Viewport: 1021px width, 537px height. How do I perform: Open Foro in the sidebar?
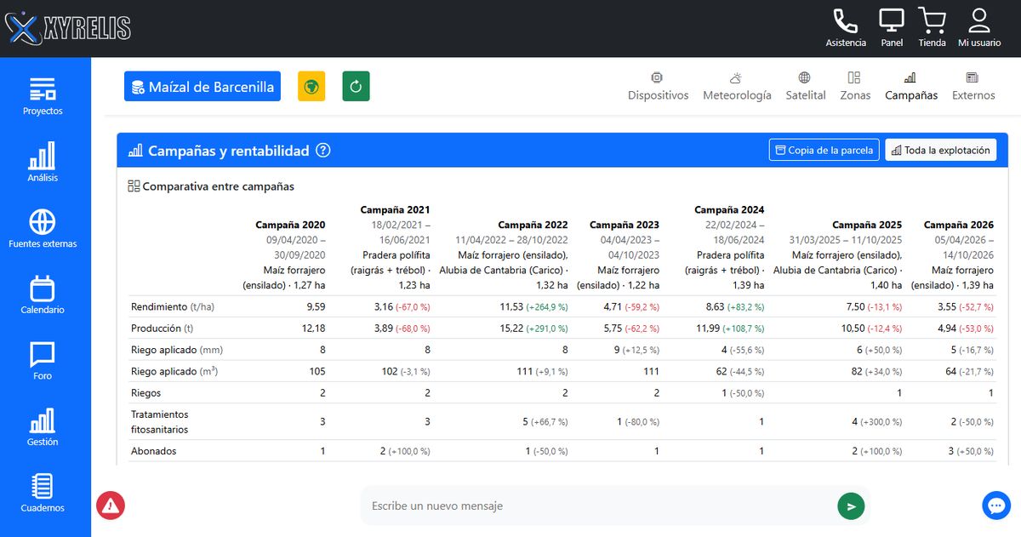(x=43, y=360)
